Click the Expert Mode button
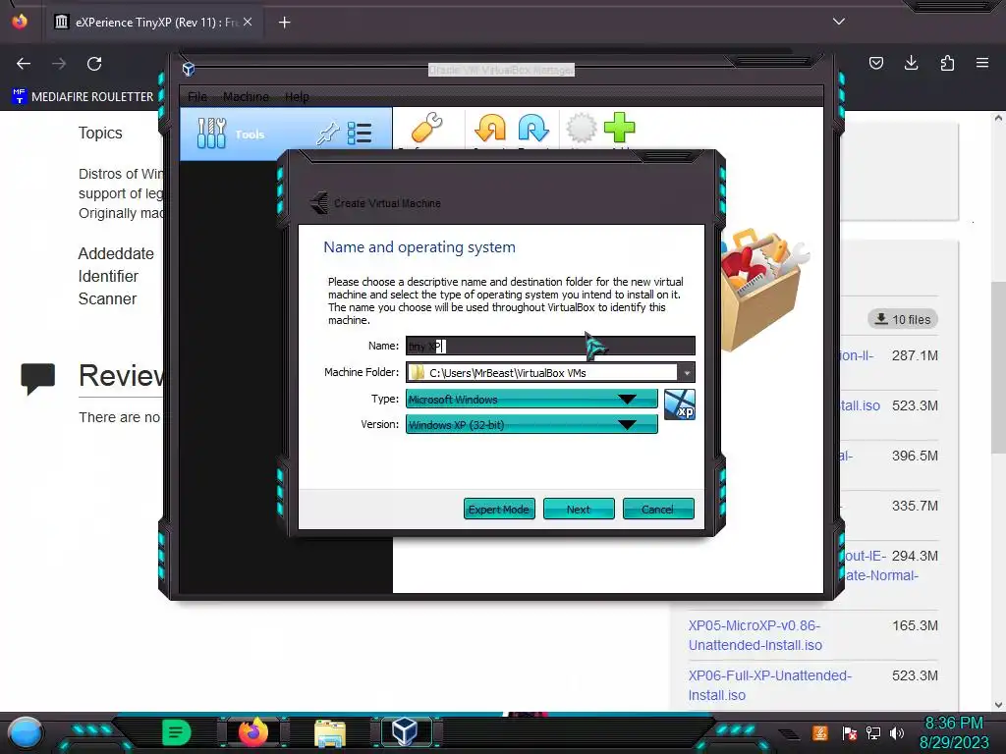Screen dimensions: 1006x754 click(x=499, y=510)
